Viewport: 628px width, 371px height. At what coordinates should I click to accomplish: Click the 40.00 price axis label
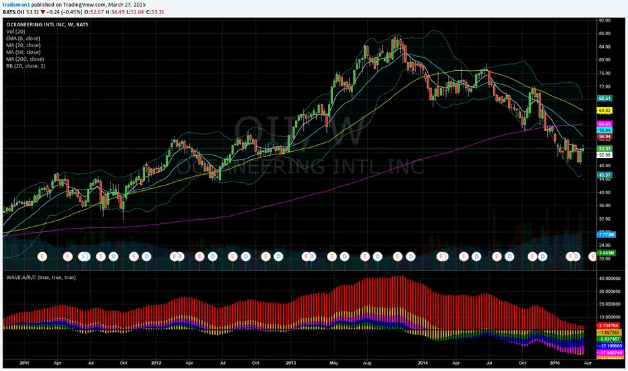[604, 192]
